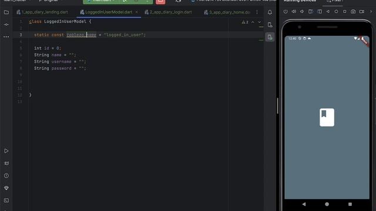Click the variable 'username' on line 7
The width and height of the screenshot is (376, 211).
[x=61, y=62]
